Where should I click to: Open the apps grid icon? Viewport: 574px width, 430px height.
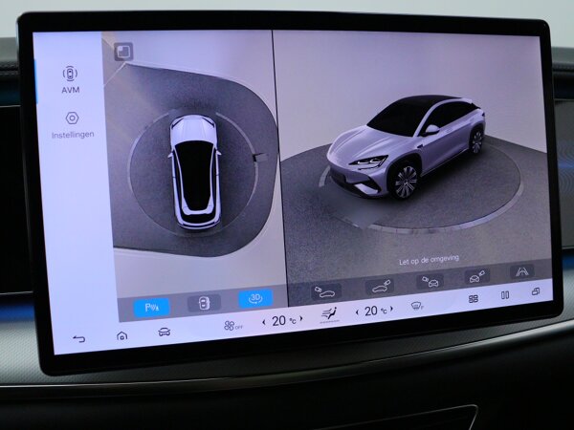[x=474, y=299]
